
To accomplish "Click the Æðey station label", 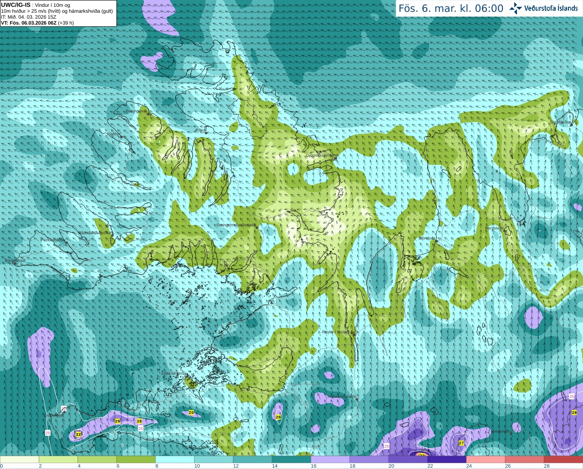I will pyautogui.click(x=201, y=130).
